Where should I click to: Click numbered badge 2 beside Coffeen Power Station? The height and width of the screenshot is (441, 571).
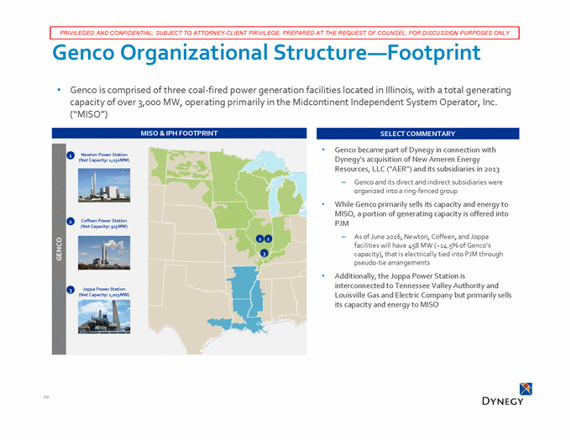tap(71, 222)
